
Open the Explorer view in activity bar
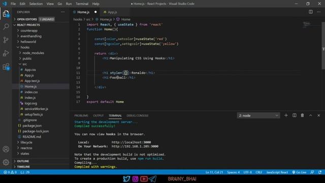(6, 14)
